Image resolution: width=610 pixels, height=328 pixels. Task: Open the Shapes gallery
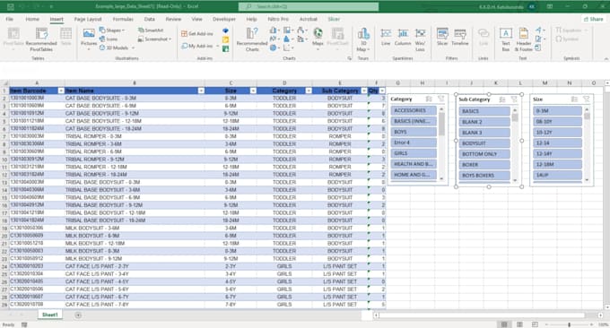(111, 30)
